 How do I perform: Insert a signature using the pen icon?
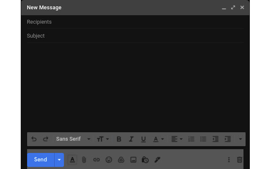tap(157, 160)
